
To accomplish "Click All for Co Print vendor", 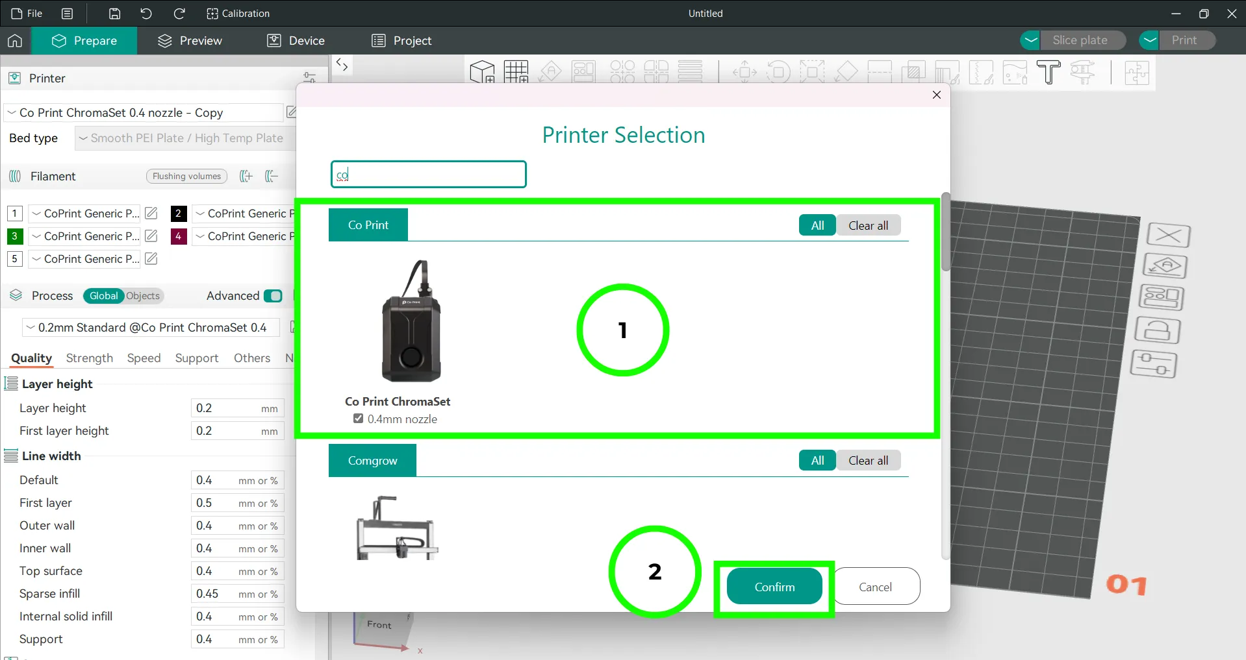I will [817, 225].
